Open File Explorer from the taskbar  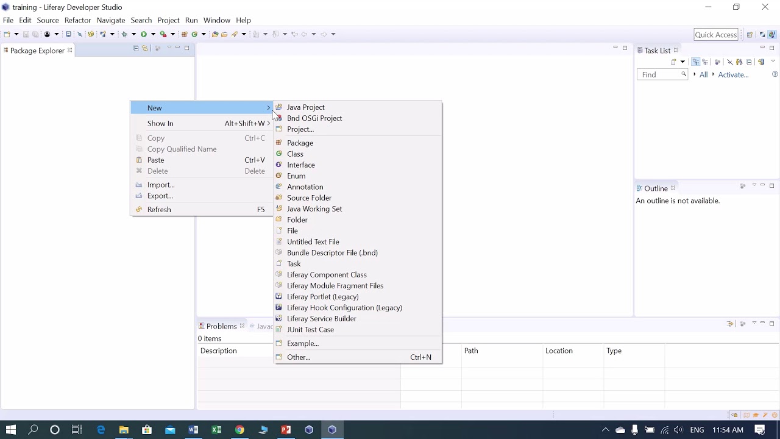[124, 430]
